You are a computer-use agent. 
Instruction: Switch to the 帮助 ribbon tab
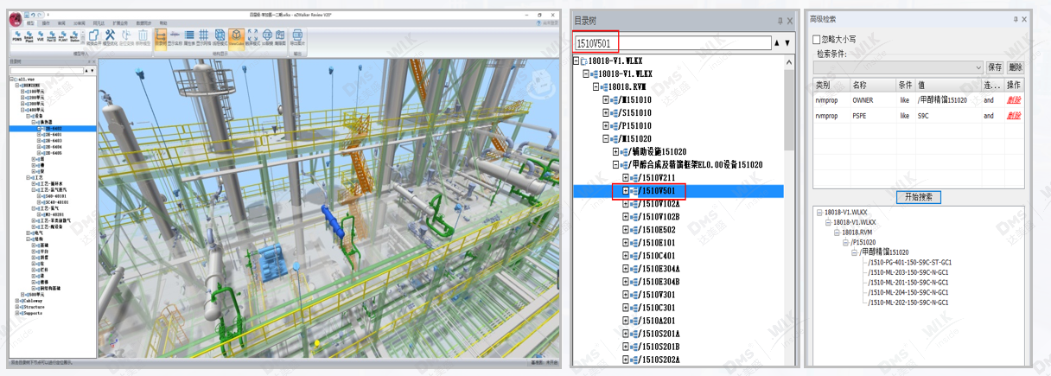163,22
